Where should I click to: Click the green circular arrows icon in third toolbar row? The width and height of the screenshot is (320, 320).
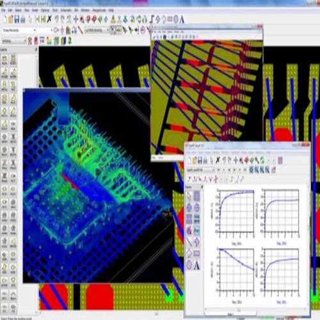pyautogui.click(x=70, y=40)
